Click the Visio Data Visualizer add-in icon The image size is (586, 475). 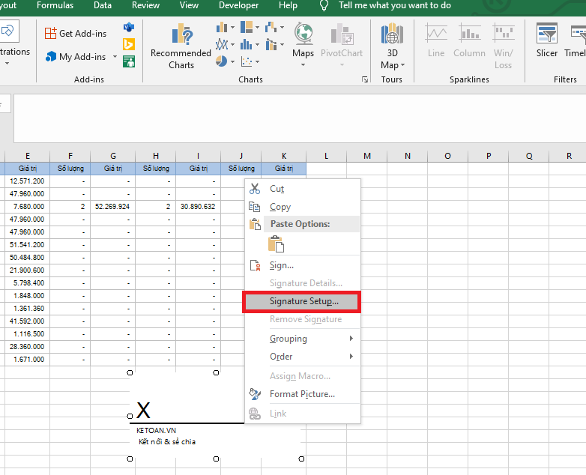coord(129,28)
